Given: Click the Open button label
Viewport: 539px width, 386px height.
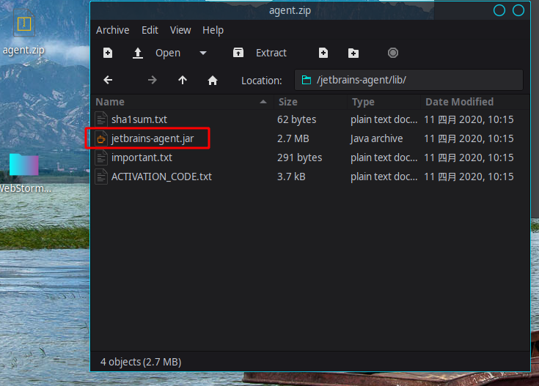Looking at the screenshot, I should point(168,53).
